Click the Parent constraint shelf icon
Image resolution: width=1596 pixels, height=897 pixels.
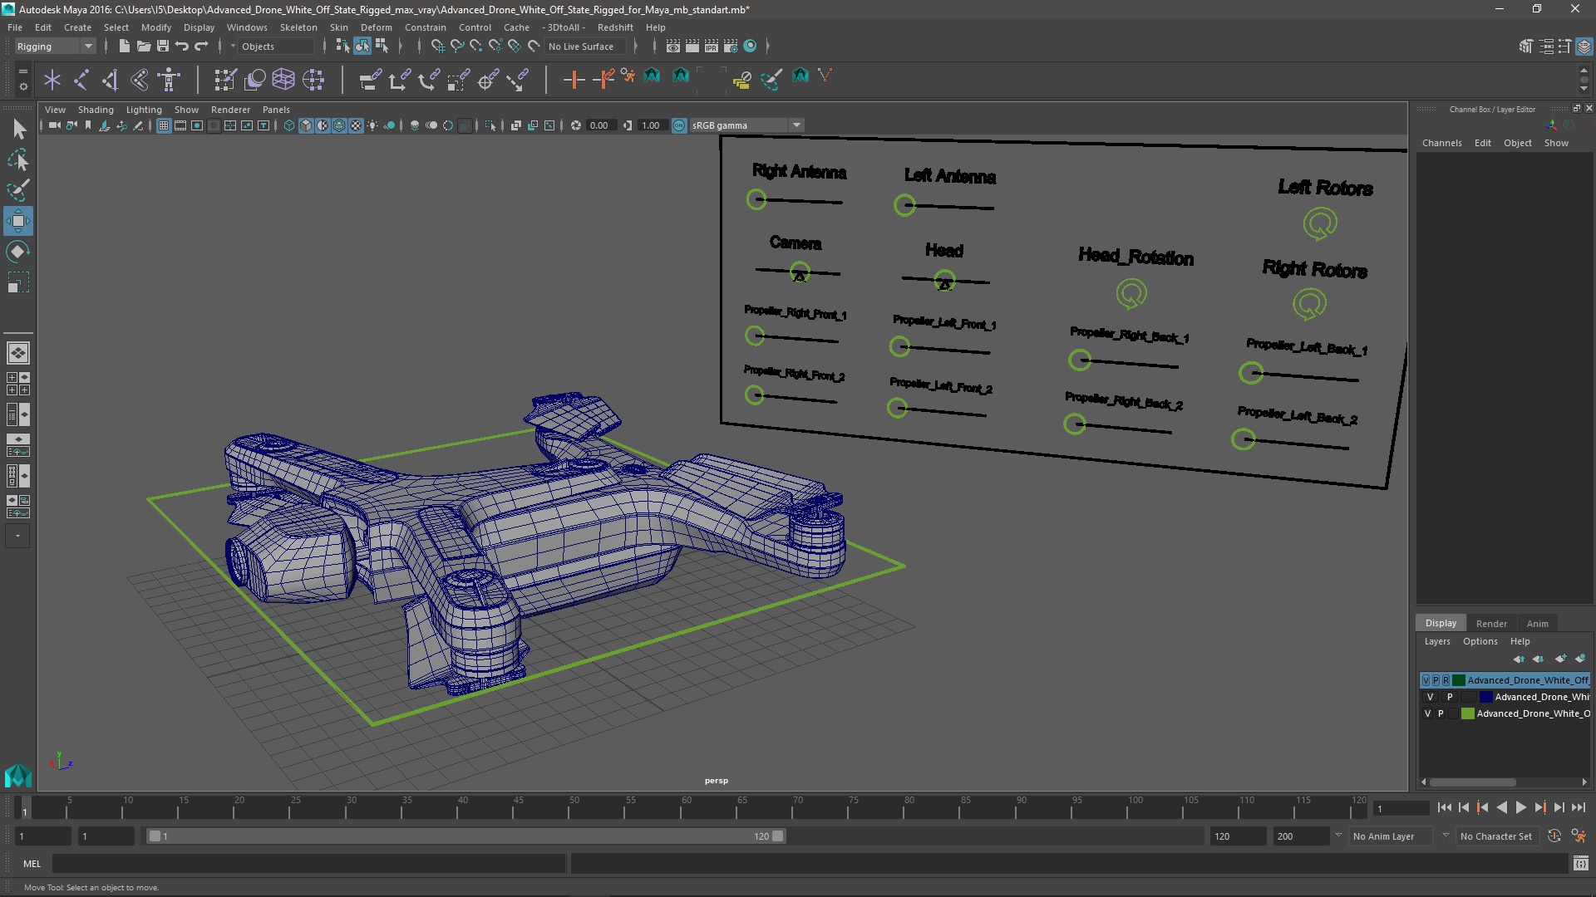[370, 80]
